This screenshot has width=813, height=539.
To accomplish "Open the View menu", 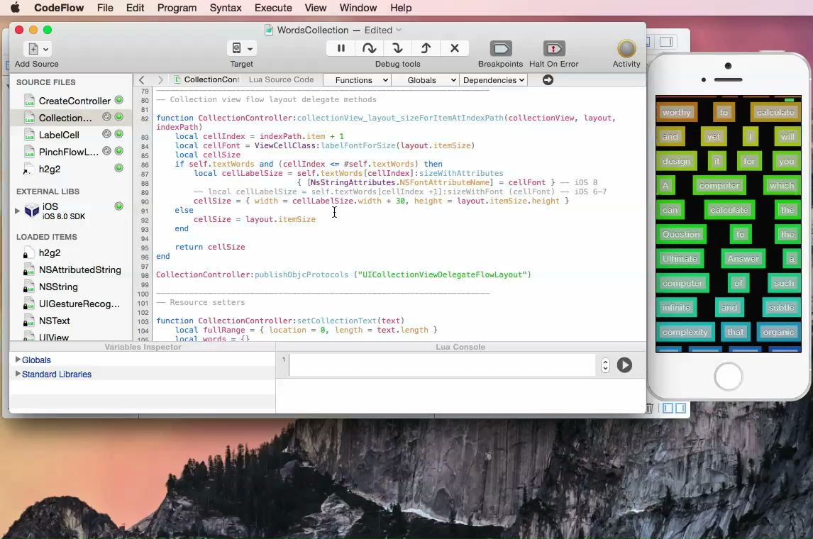I will (315, 8).
